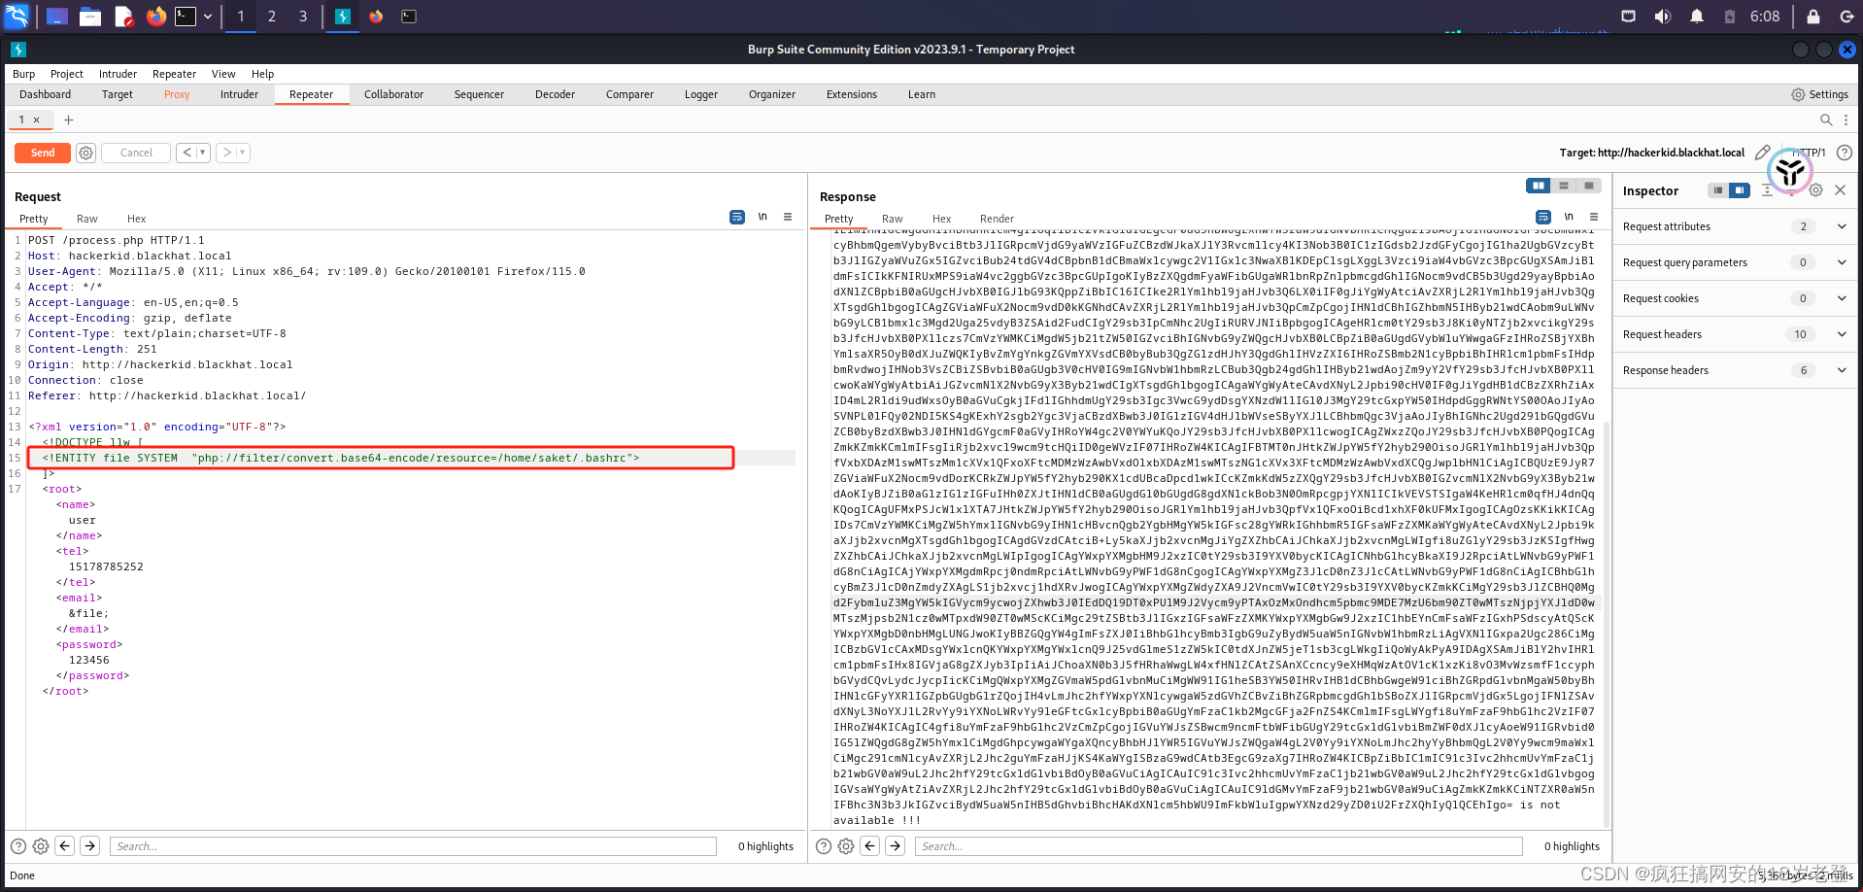Open the Project menu
The width and height of the screenshot is (1863, 892).
pos(67,74)
